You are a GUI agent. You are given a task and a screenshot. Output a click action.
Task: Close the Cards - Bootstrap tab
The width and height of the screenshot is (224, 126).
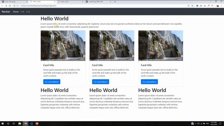(27, 2)
